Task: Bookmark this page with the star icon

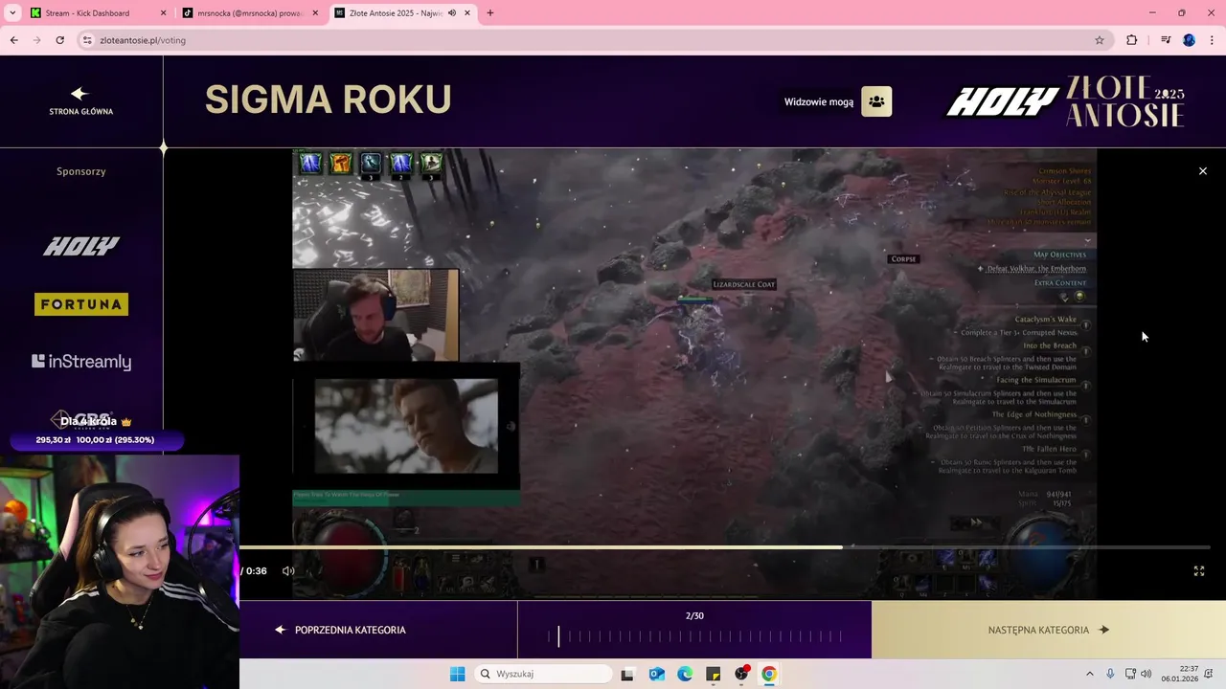Action: click(1100, 40)
